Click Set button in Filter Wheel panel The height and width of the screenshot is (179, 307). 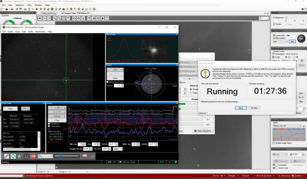[292, 41]
